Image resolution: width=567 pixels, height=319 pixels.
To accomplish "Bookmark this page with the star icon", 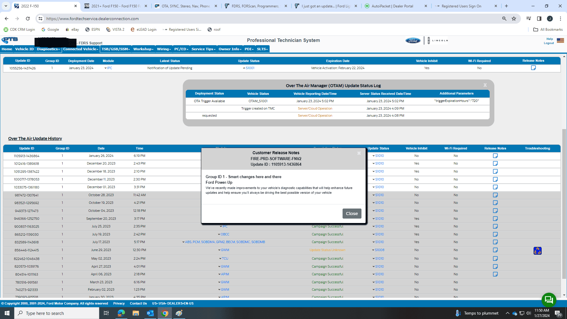I will click(x=514, y=19).
